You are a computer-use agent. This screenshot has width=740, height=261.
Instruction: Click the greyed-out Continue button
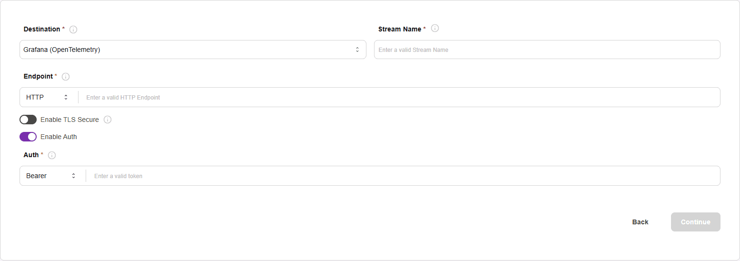pyautogui.click(x=695, y=222)
